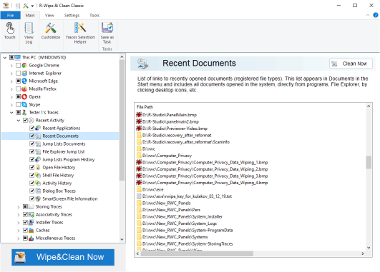This screenshot has height=272, width=380.
Task: Select D:\rwc\New_RWC_Panels\System_Logs entry
Action: (x=177, y=223)
